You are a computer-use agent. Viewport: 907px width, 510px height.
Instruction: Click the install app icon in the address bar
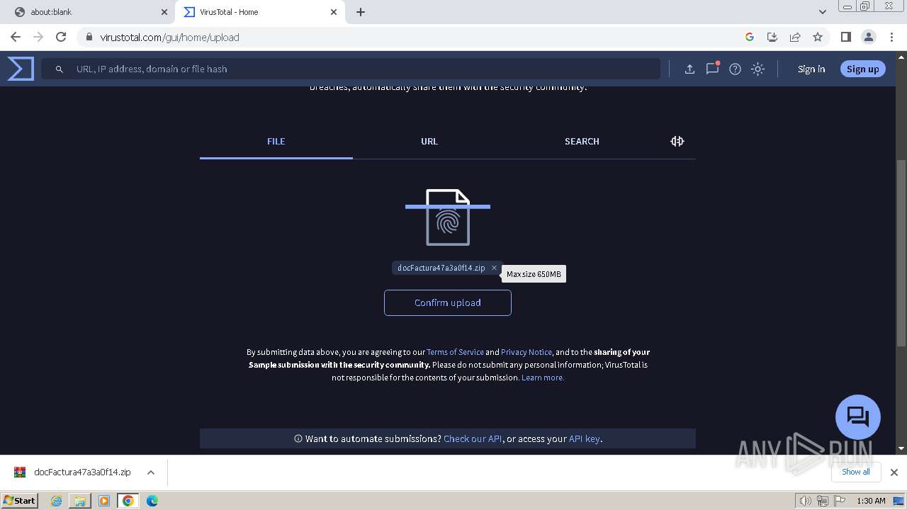(x=772, y=37)
